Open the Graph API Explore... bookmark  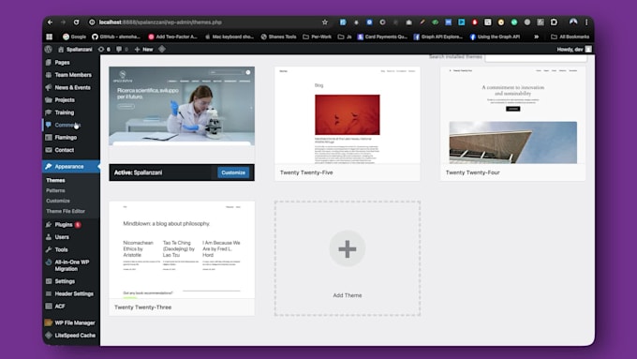438,37
